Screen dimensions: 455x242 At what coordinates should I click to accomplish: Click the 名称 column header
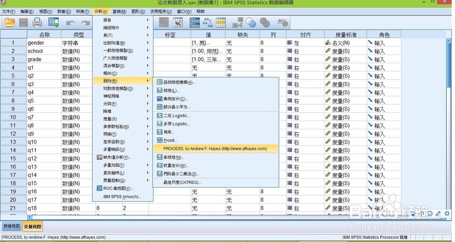[x=45, y=35]
